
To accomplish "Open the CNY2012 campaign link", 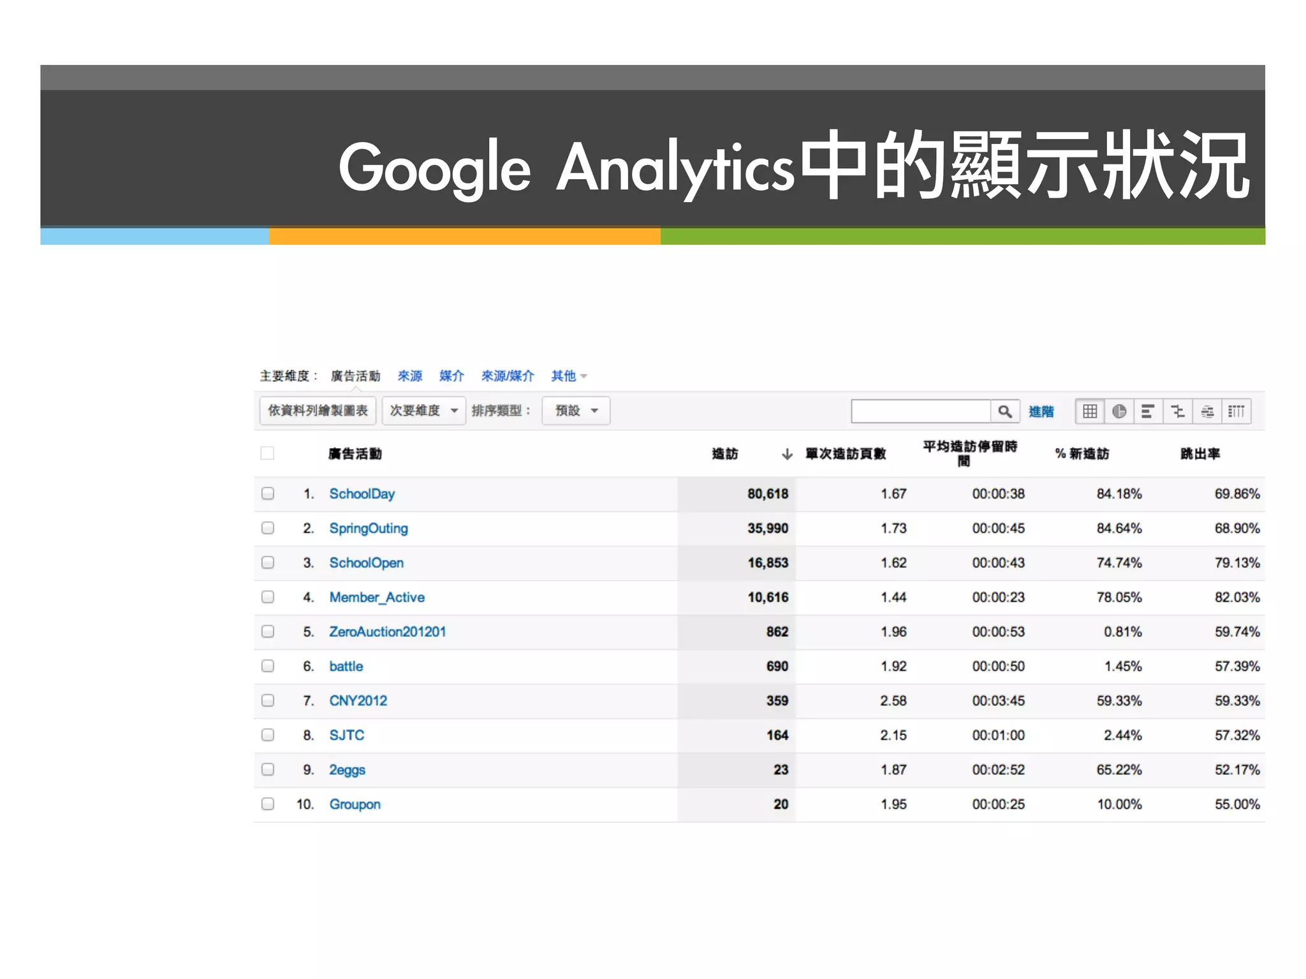I will pyautogui.click(x=358, y=700).
